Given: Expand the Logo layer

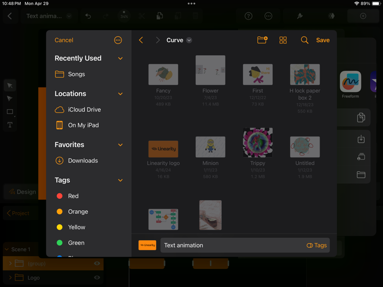Looking at the screenshot, I should pyautogui.click(x=10, y=278).
